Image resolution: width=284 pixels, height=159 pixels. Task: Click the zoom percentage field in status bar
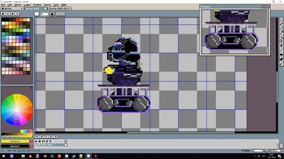pyautogui.click(x=275, y=151)
